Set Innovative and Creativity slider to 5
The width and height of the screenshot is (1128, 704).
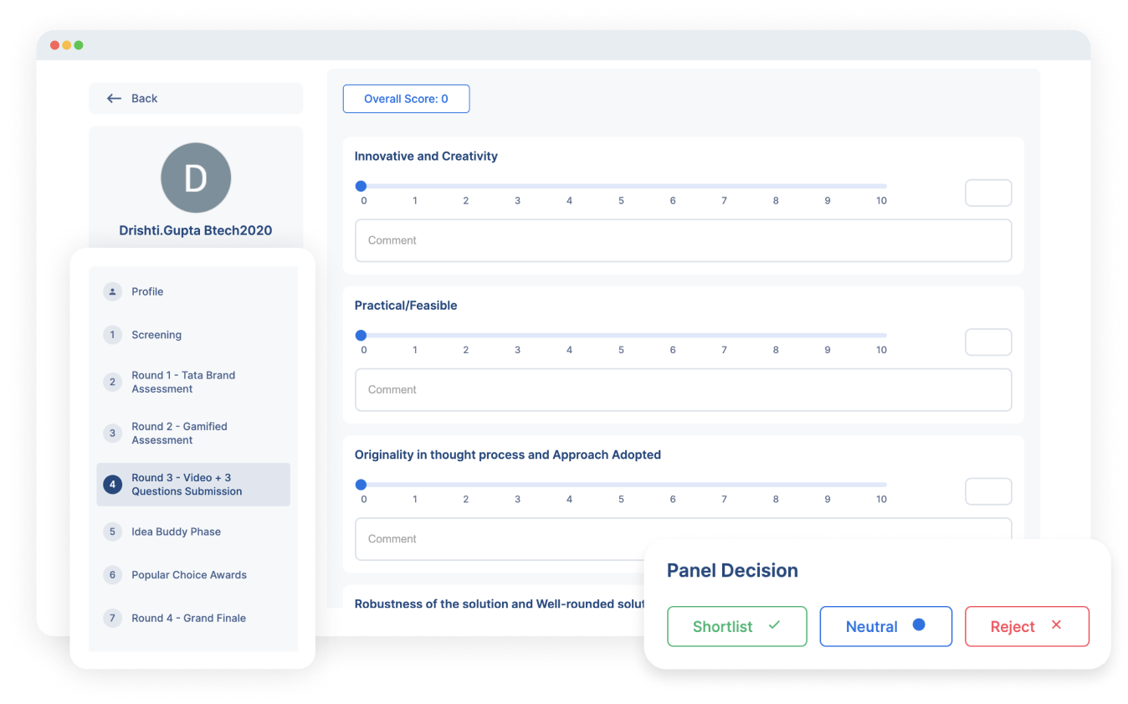point(621,186)
